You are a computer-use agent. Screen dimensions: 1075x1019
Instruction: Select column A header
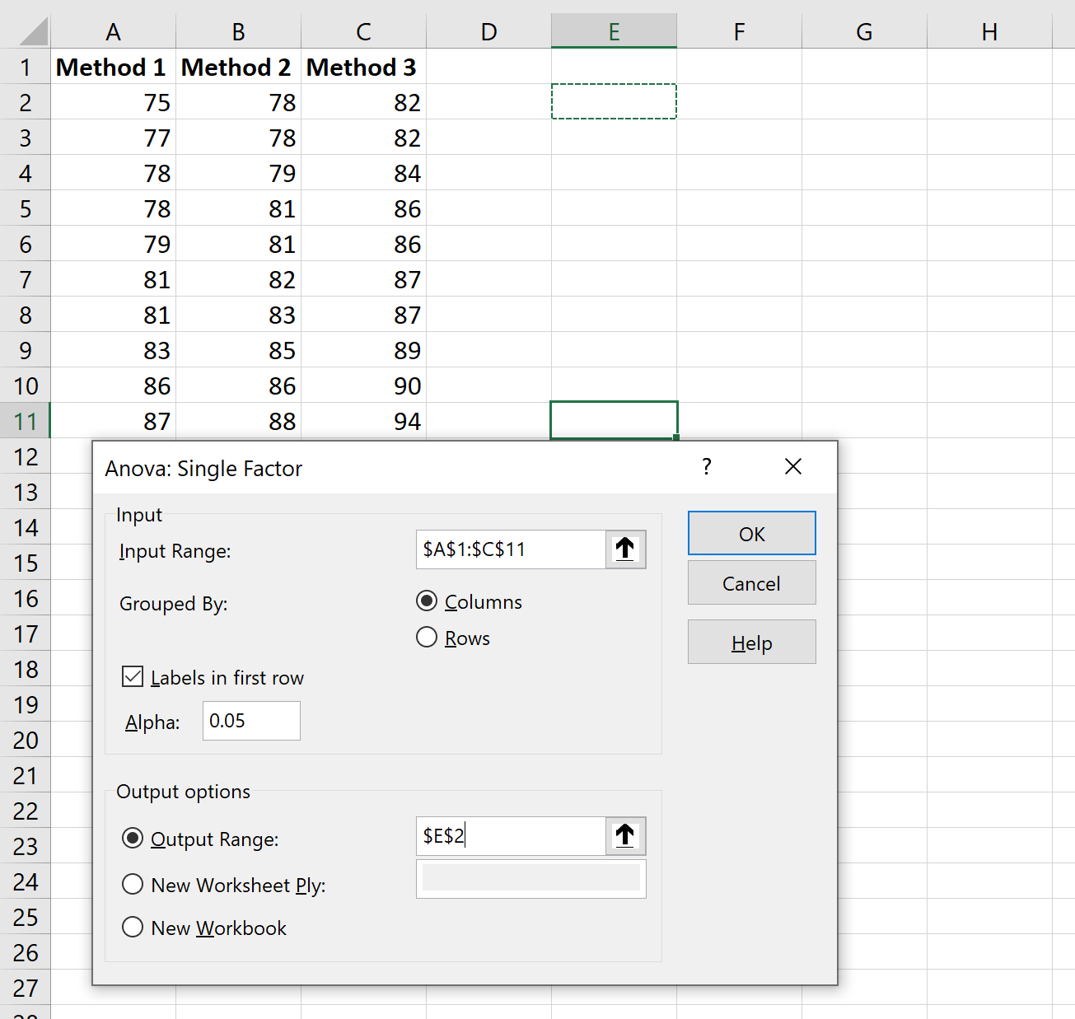click(114, 32)
